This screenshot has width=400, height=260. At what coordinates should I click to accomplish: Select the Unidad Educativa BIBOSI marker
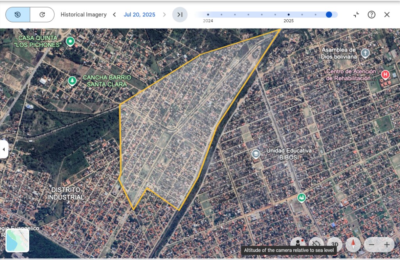(256, 154)
